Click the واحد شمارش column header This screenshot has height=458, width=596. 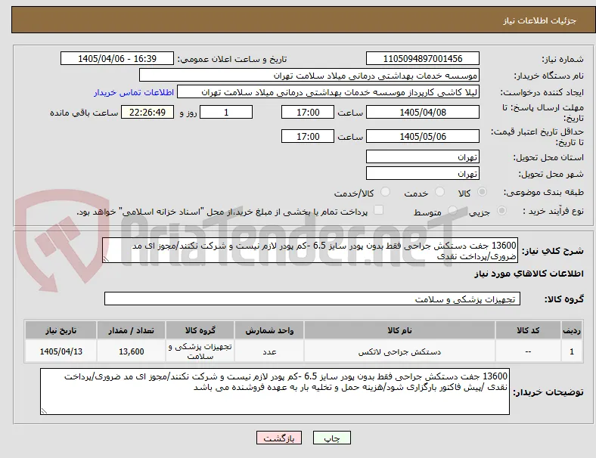(269, 330)
